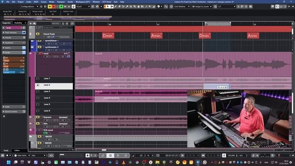Screen dimensions: 295x166
Task: Toggle global Write automation (W)
Action: coord(65,6)
